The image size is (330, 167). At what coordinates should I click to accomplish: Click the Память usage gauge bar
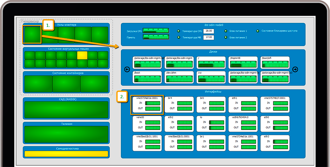click(x=155, y=37)
